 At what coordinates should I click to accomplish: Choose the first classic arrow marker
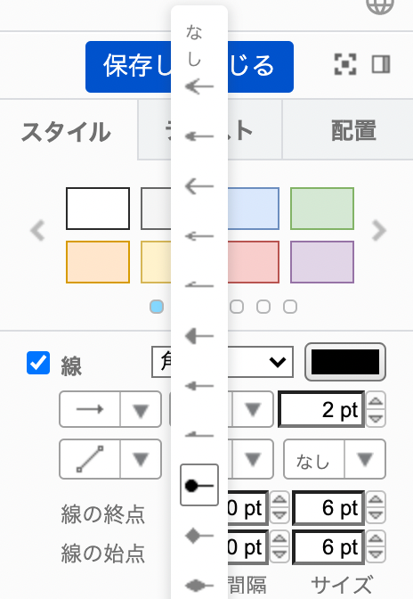point(199,86)
